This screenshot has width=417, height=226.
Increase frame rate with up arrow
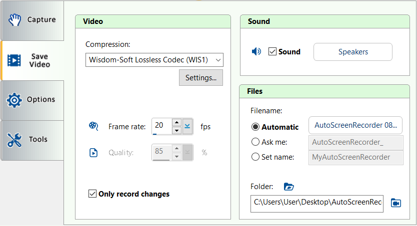click(x=176, y=122)
